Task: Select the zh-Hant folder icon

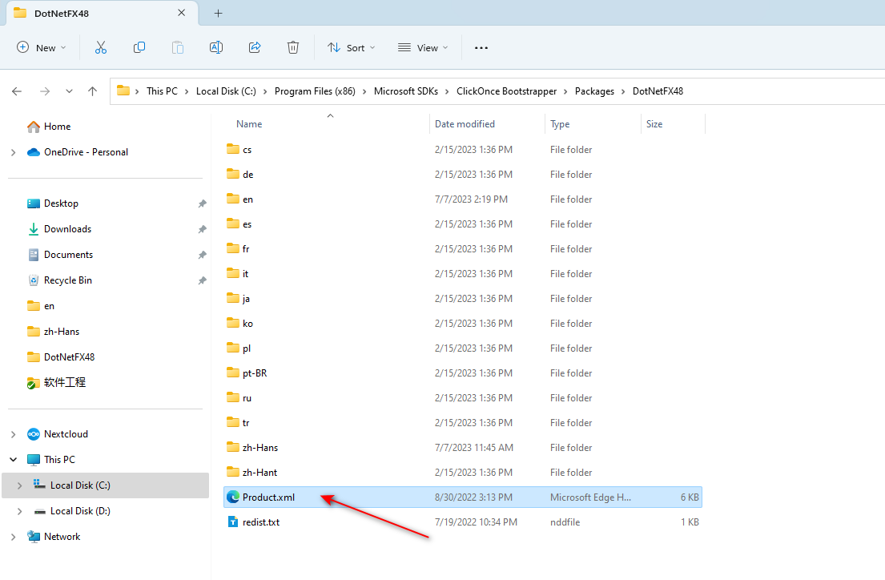Action: point(232,472)
